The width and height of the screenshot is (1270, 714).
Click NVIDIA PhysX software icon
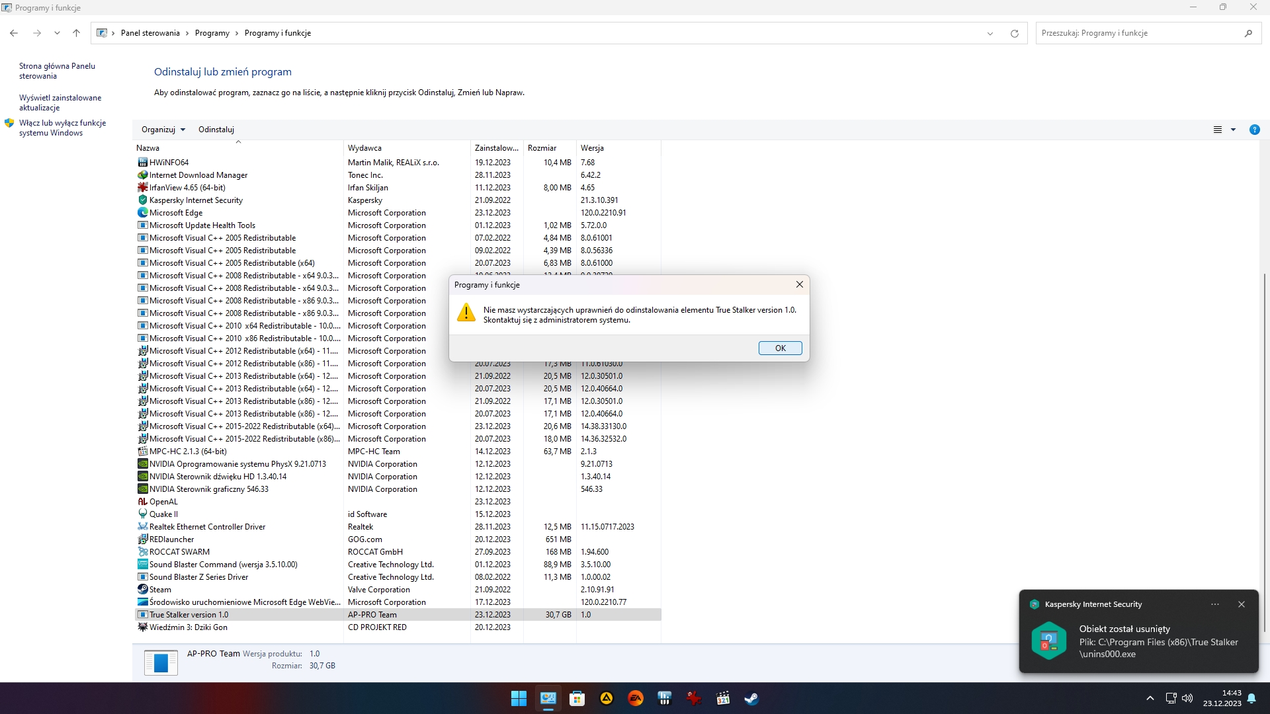click(x=142, y=464)
